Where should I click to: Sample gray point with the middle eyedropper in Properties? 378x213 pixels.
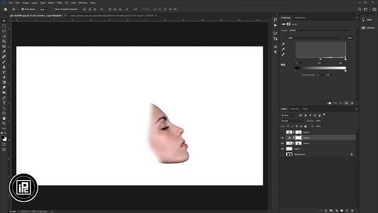point(283,49)
